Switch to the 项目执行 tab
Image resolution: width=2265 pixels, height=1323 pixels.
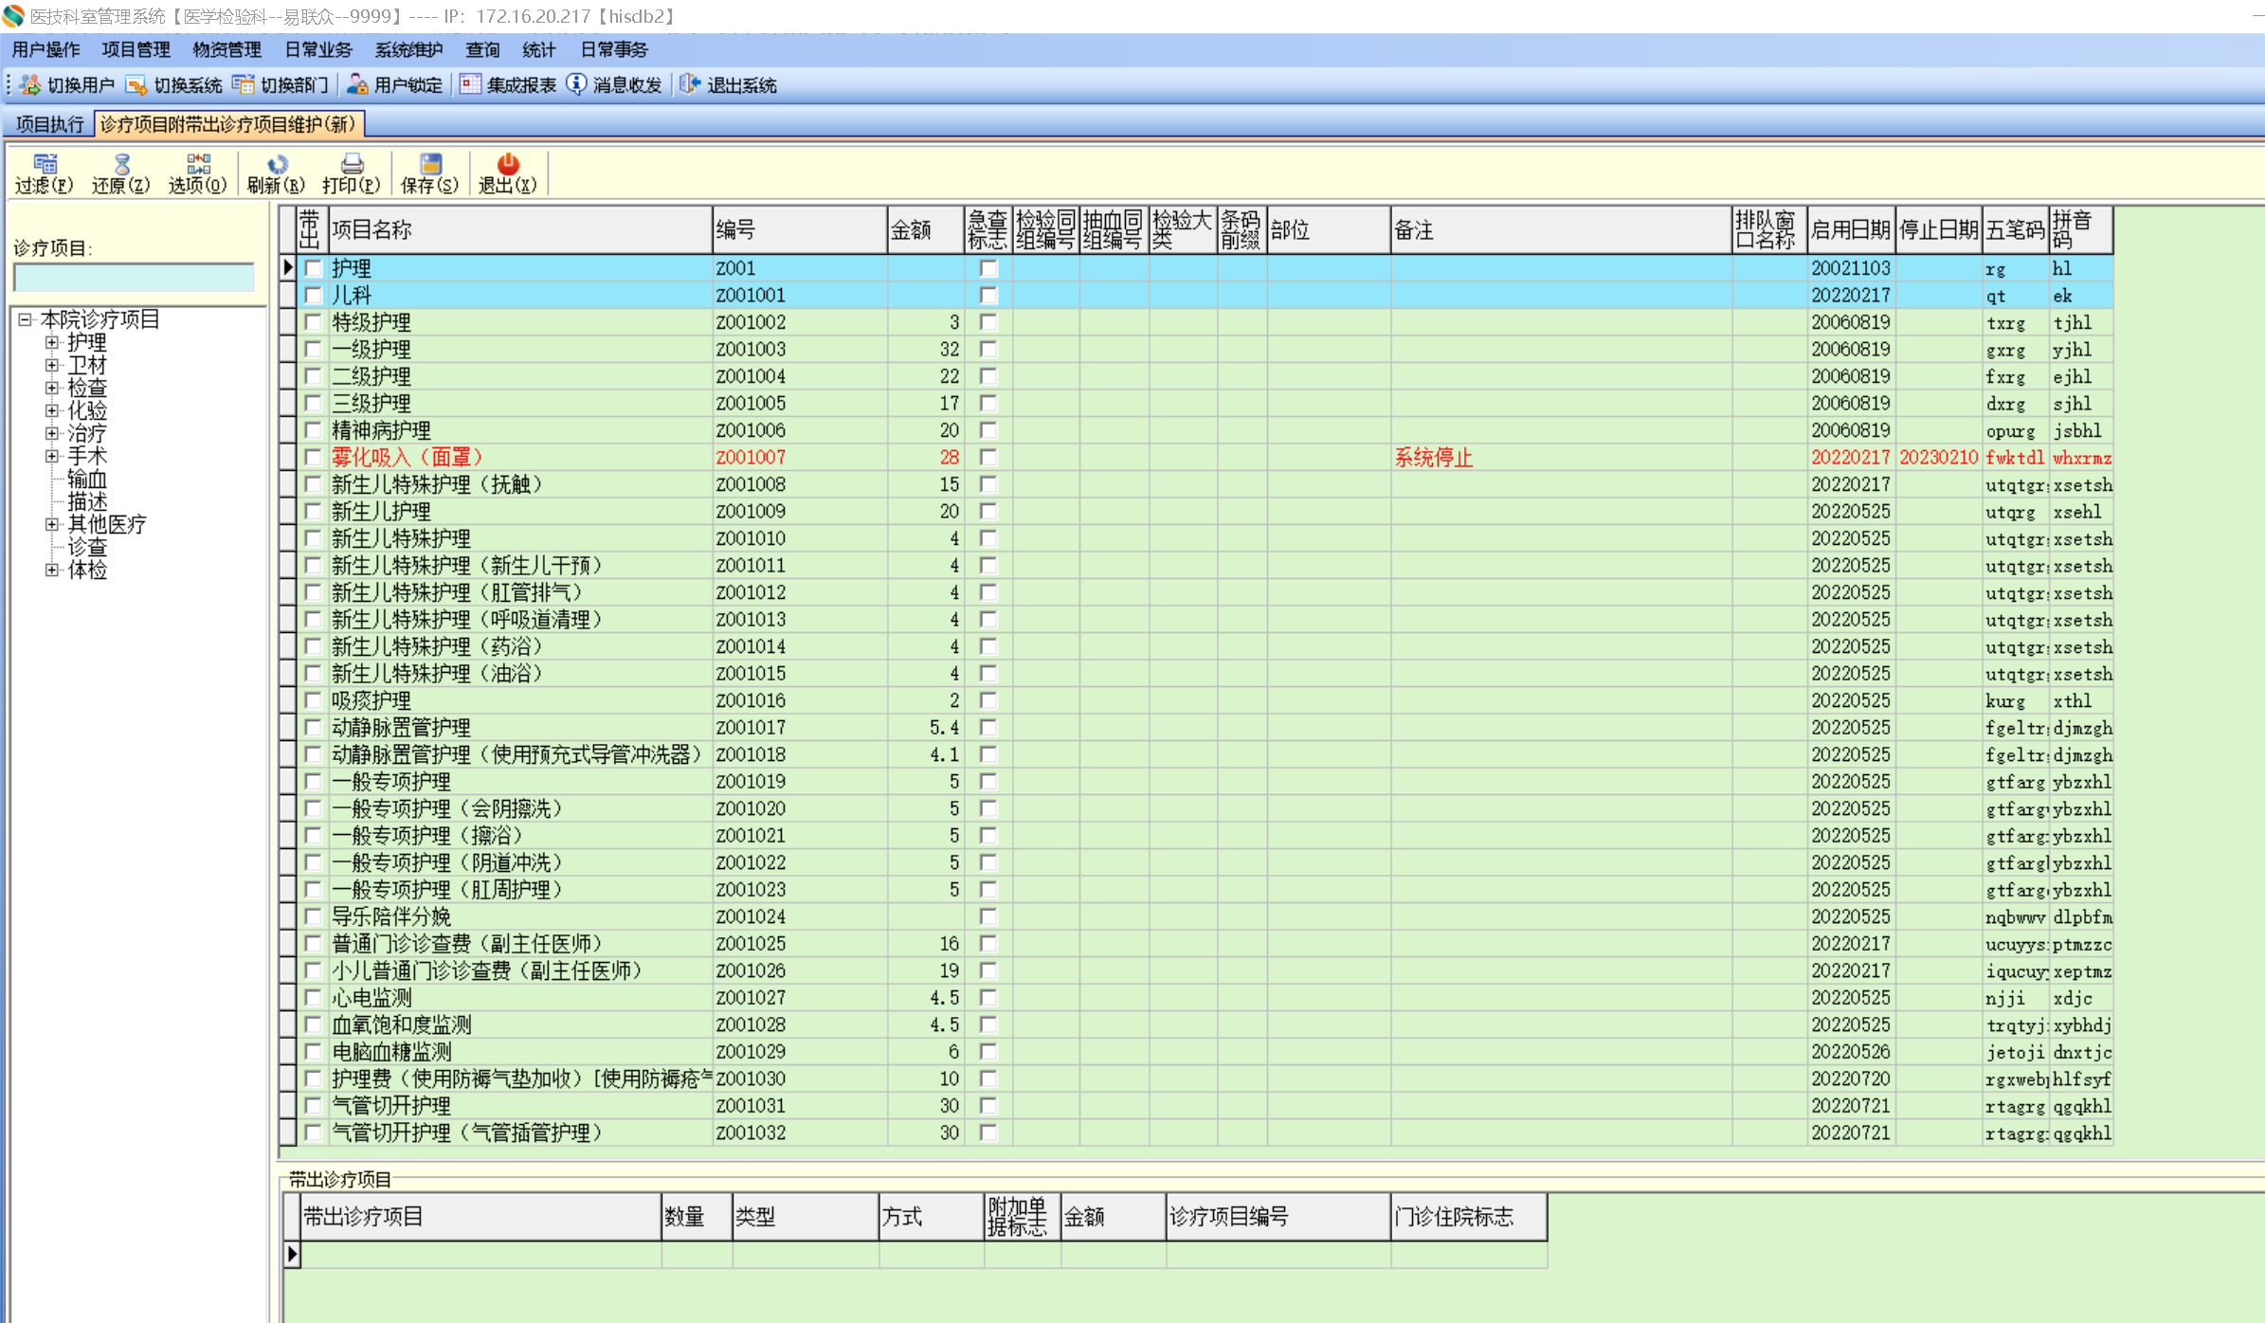(49, 124)
